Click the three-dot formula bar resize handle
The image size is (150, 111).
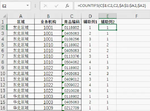click(35, 6)
